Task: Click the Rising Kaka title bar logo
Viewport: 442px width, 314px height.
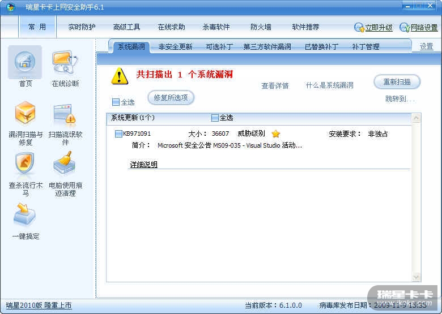Action: tap(11, 7)
